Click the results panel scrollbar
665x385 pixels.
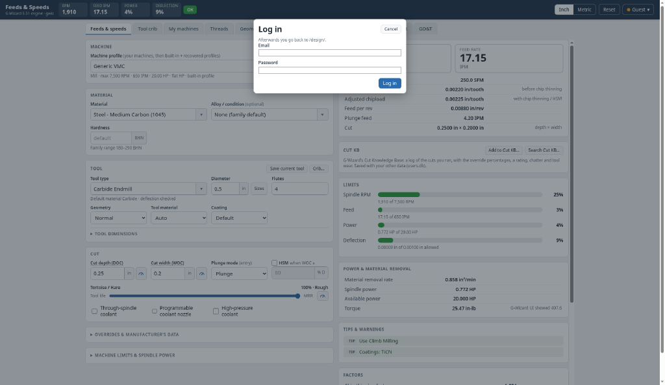tap(571, 174)
